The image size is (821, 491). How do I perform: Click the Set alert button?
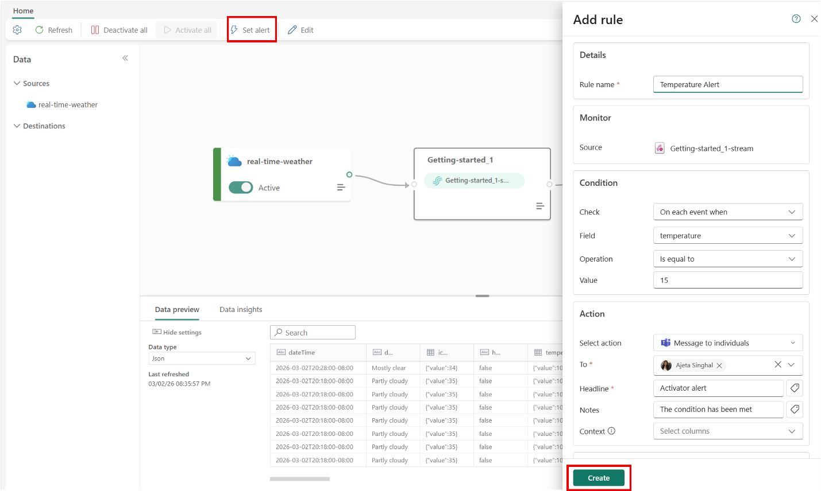click(252, 30)
